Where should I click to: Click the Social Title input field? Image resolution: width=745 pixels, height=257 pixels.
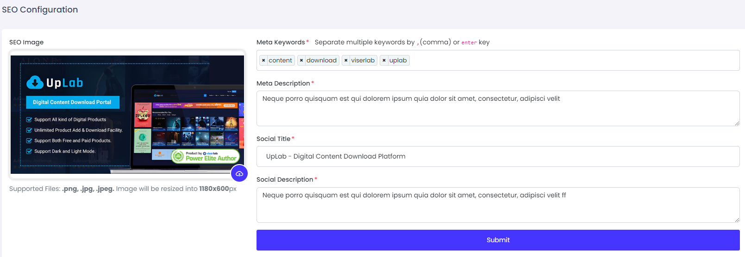tap(498, 156)
